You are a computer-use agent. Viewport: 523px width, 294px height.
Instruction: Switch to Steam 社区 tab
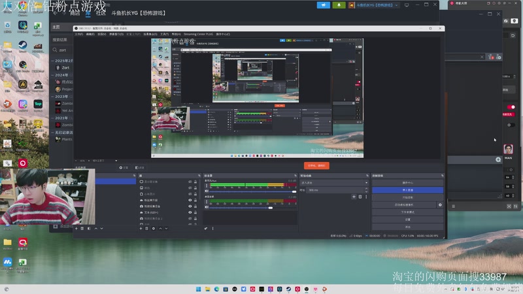tap(101, 13)
